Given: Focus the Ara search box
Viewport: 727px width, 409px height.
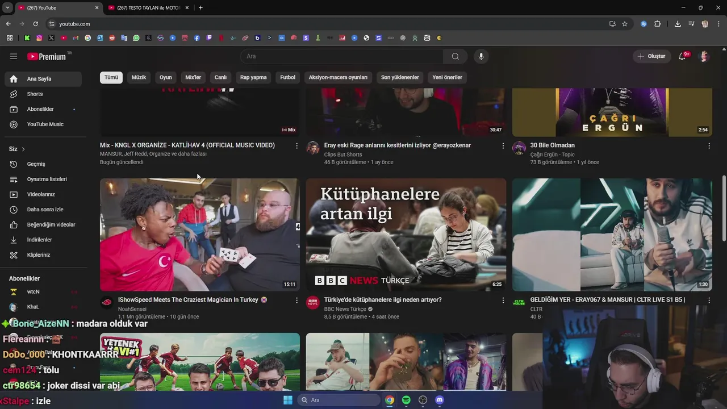Looking at the screenshot, I should pyautogui.click(x=342, y=56).
